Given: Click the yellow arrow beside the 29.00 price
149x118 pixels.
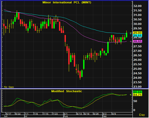Looking at the screenshot, I should 131,33.
